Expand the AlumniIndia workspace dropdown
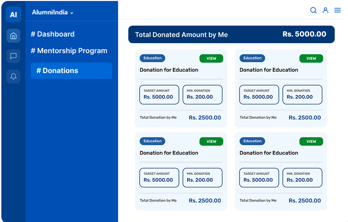Viewport: 348px width, 222px height. click(53, 13)
